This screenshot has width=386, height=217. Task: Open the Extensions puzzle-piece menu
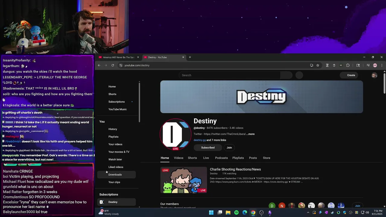point(348,65)
